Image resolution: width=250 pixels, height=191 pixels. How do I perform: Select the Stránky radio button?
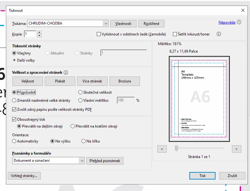click(77, 53)
